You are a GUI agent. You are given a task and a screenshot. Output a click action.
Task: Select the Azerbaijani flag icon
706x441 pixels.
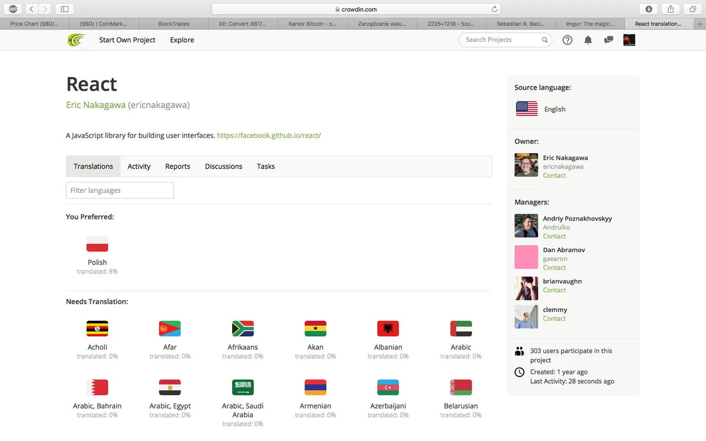tap(388, 388)
